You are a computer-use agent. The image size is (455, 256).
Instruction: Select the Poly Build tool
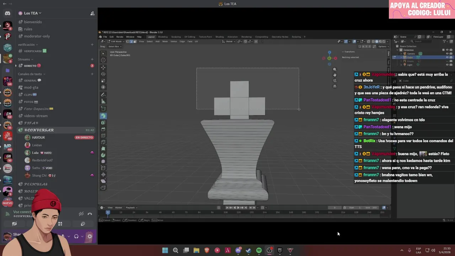coord(103,149)
